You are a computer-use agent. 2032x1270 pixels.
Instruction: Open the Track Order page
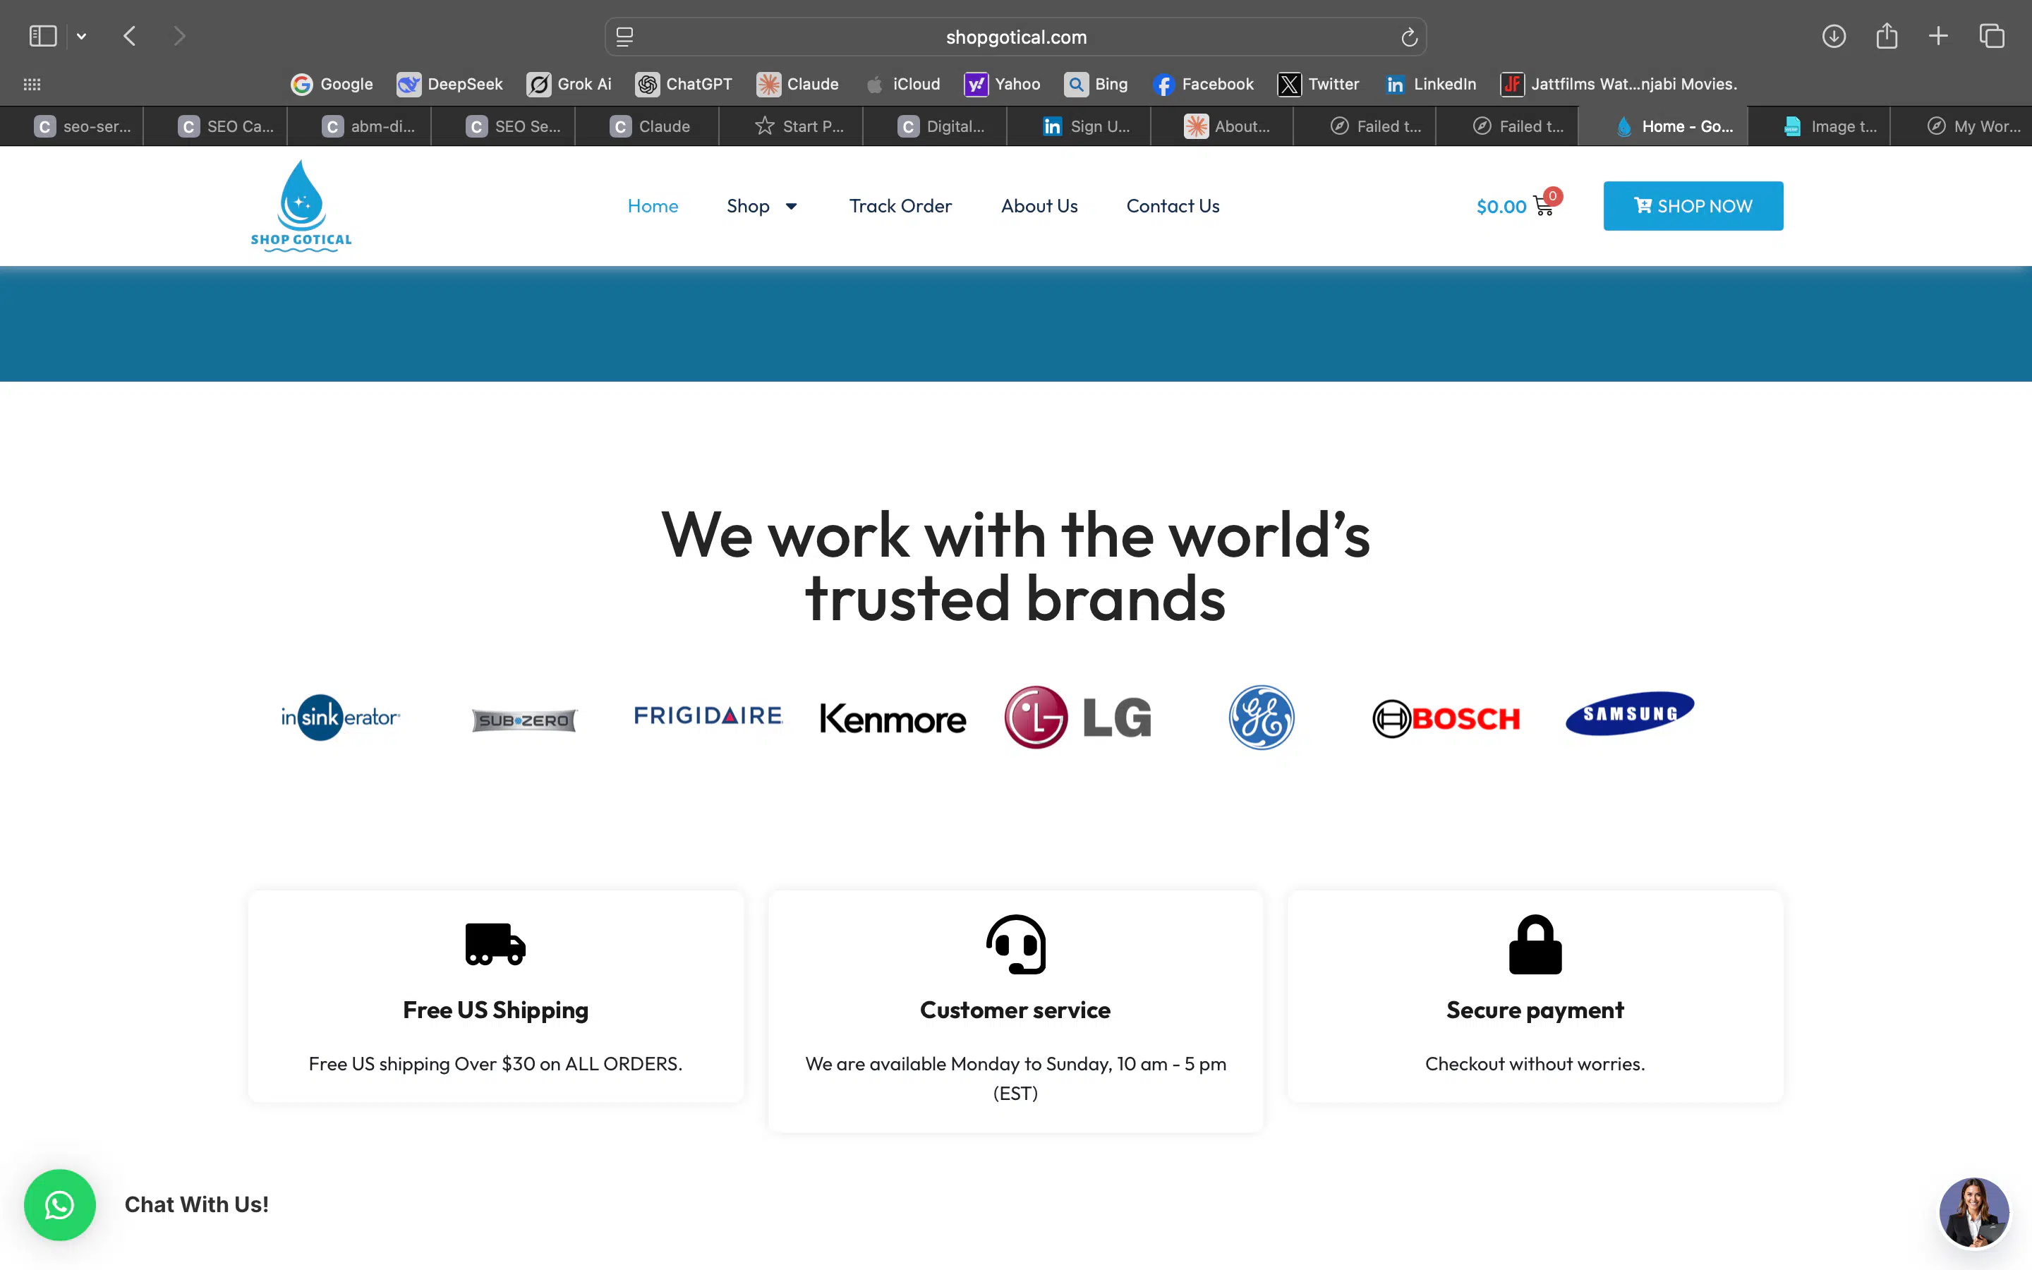point(900,206)
